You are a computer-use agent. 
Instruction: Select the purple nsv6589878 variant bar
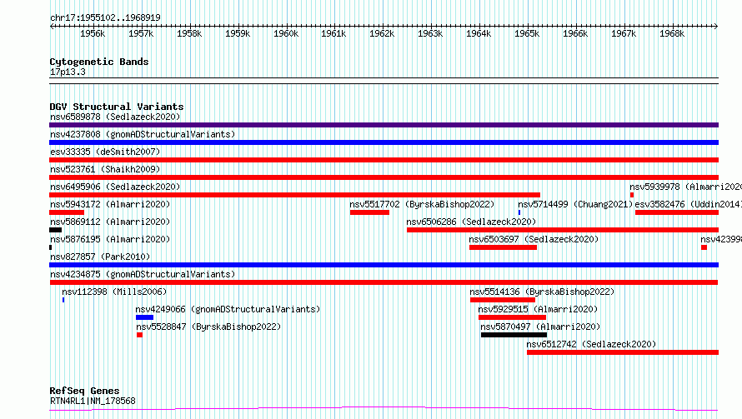[384, 125]
